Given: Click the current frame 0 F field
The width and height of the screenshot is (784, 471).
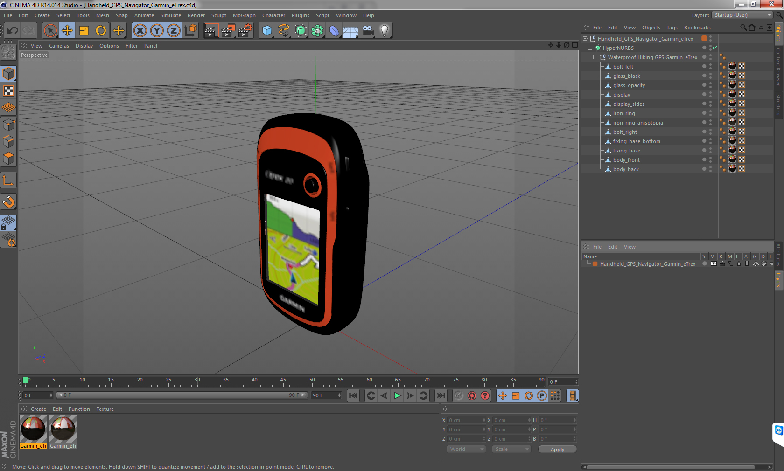Looking at the screenshot, I should coord(38,395).
